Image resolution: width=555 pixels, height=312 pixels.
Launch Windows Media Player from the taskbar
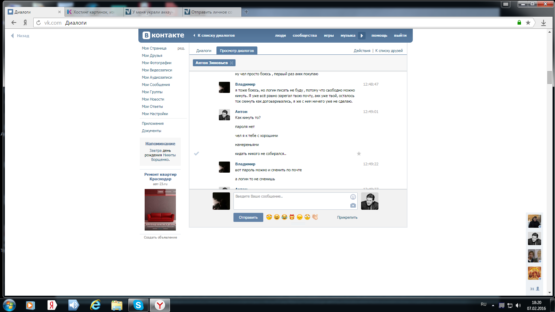(x=31, y=305)
